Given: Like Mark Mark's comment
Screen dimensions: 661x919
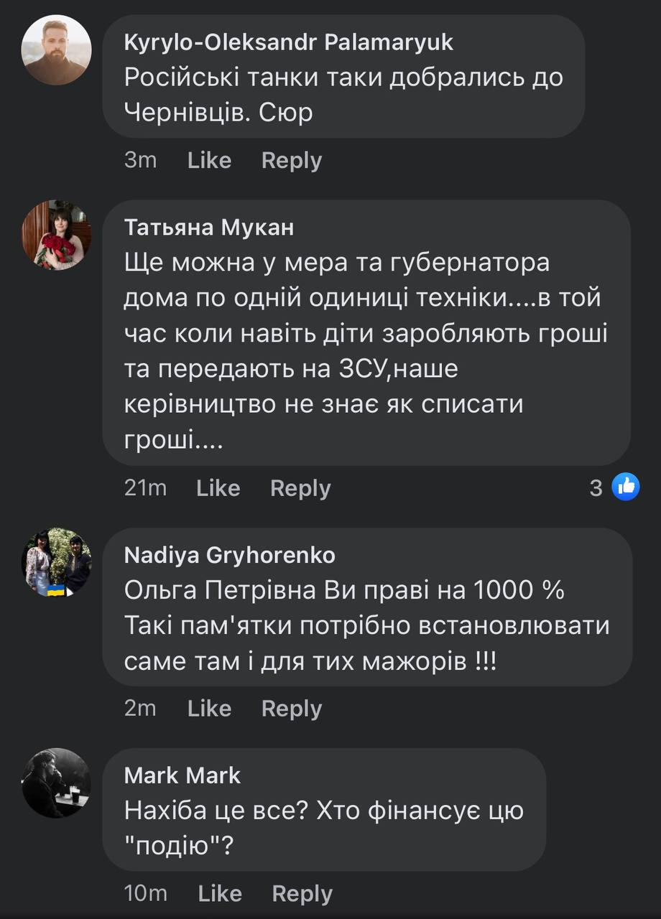Looking at the screenshot, I should 220,894.
